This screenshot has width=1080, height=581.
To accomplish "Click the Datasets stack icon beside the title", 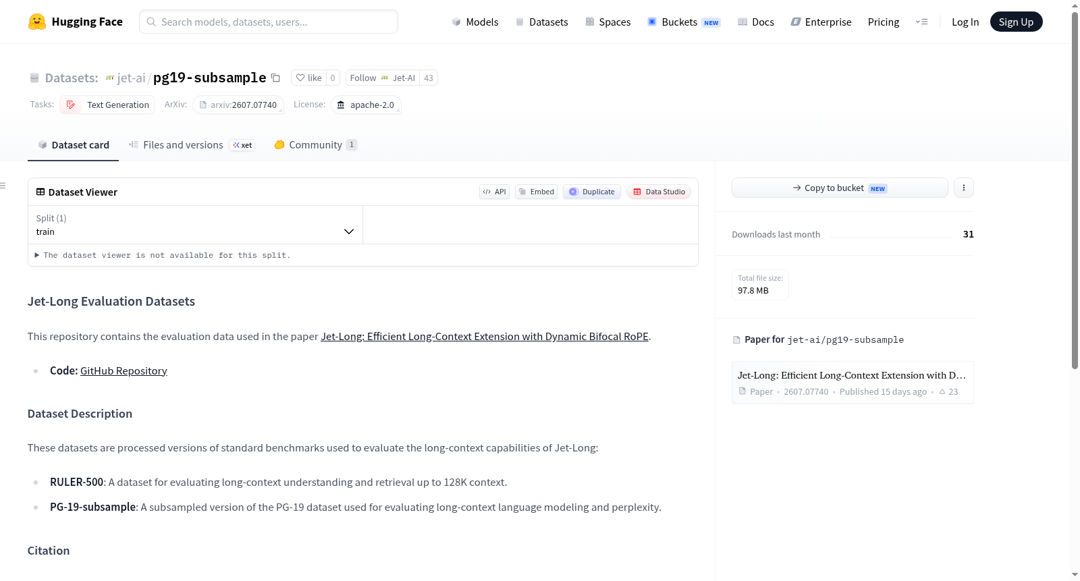I will pos(34,78).
